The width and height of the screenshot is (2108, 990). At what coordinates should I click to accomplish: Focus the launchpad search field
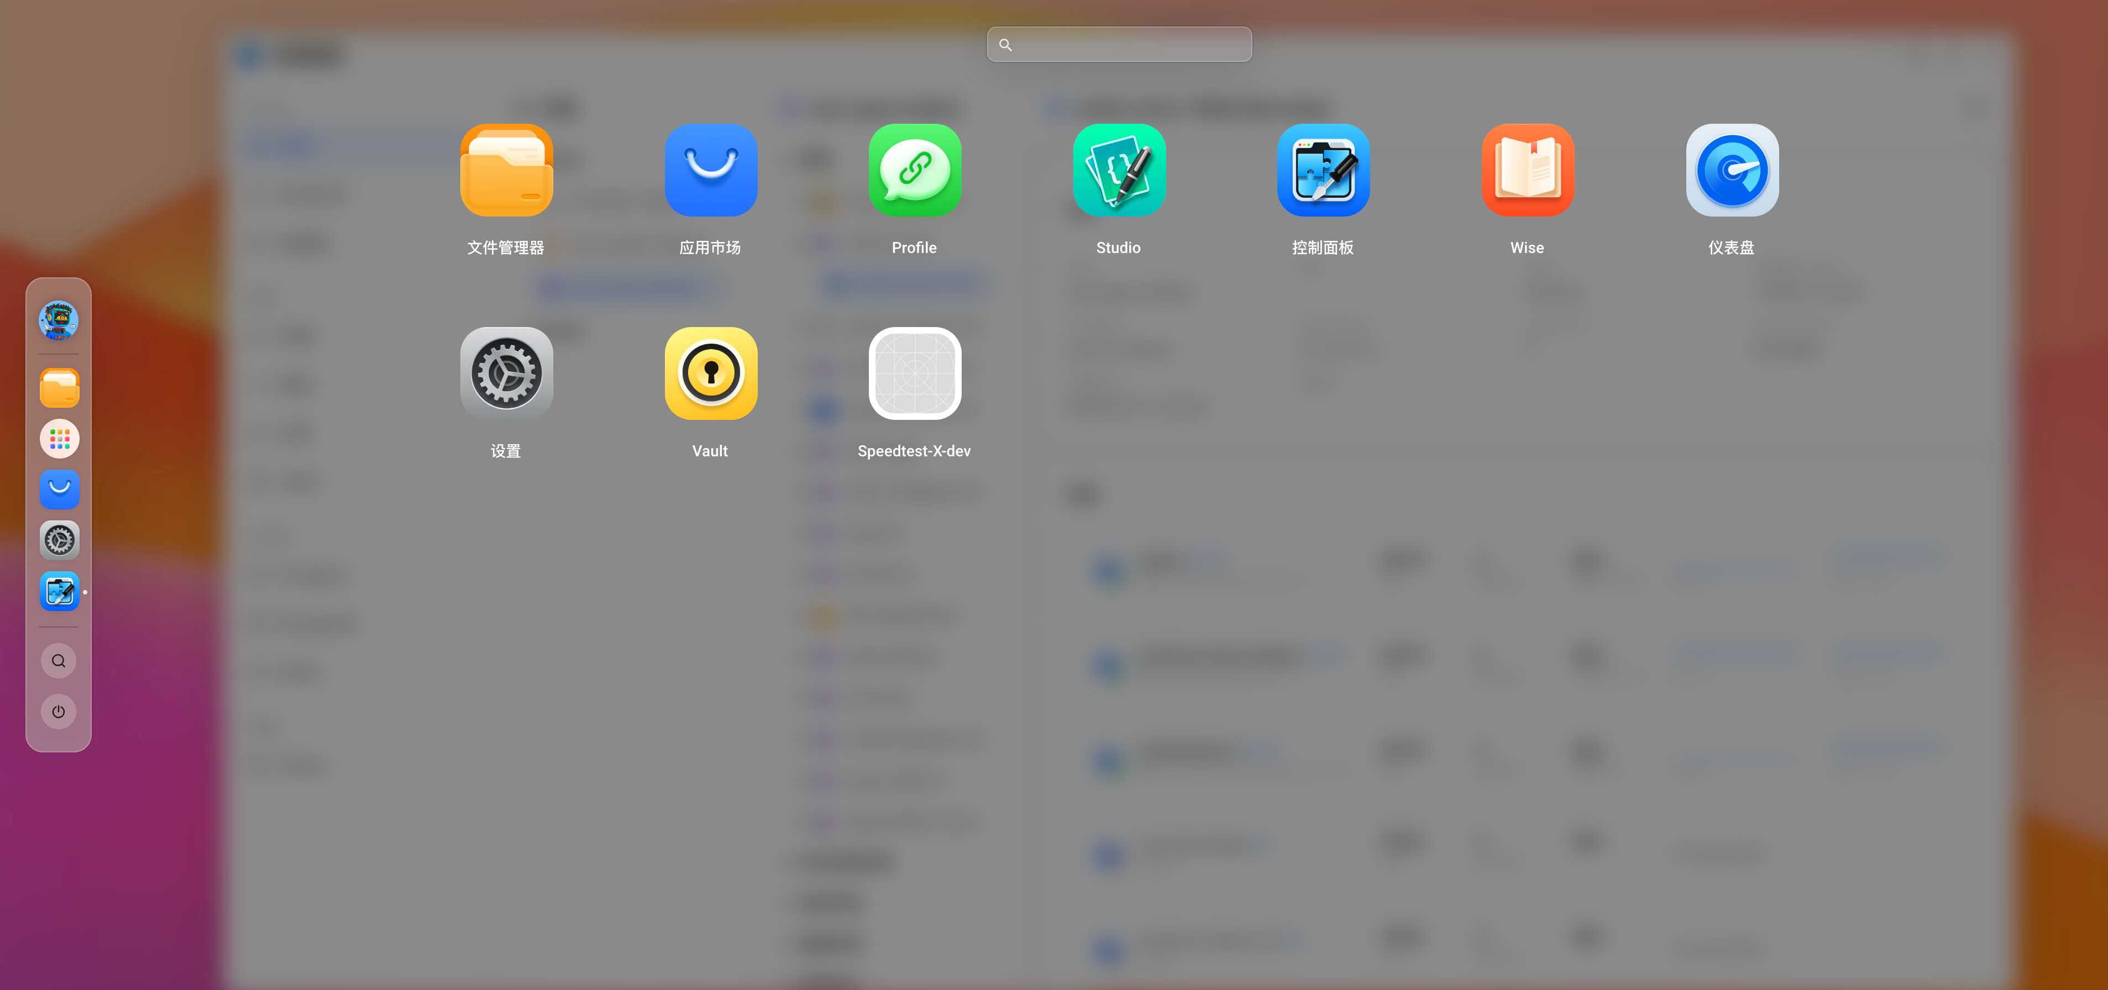[x=1119, y=44]
